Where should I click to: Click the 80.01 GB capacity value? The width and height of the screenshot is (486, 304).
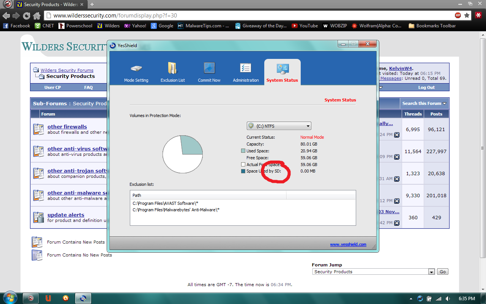[309, 144]
